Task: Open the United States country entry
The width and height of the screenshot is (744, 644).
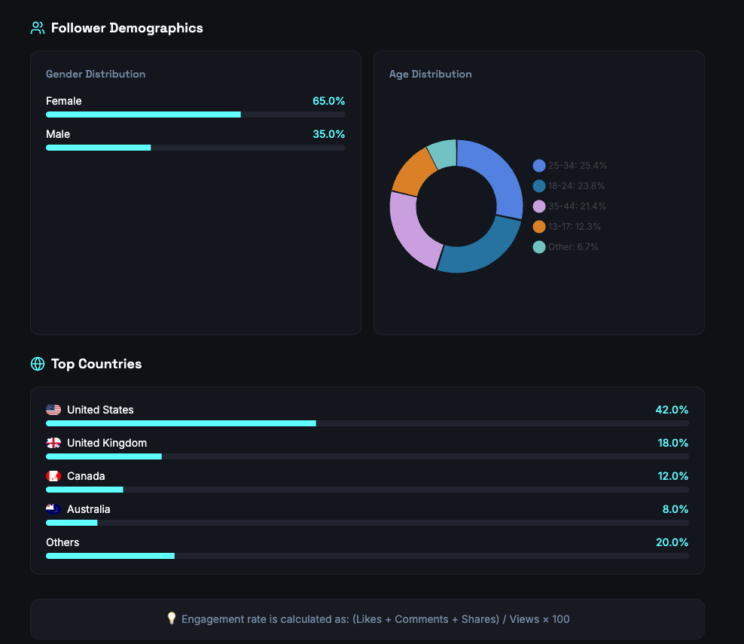Action: point(367,416)
